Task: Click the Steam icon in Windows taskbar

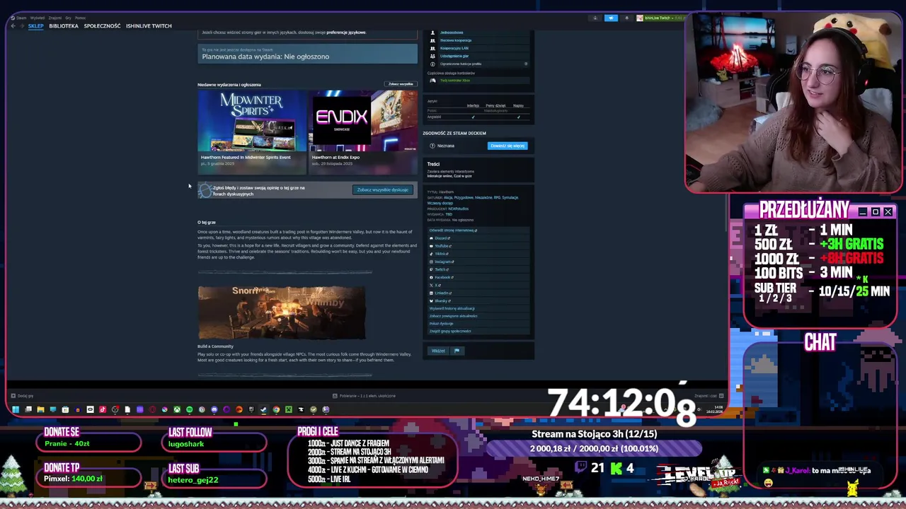Action: 264,409
